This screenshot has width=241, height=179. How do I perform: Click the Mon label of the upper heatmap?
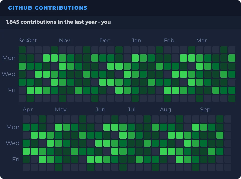click(9, 58)
